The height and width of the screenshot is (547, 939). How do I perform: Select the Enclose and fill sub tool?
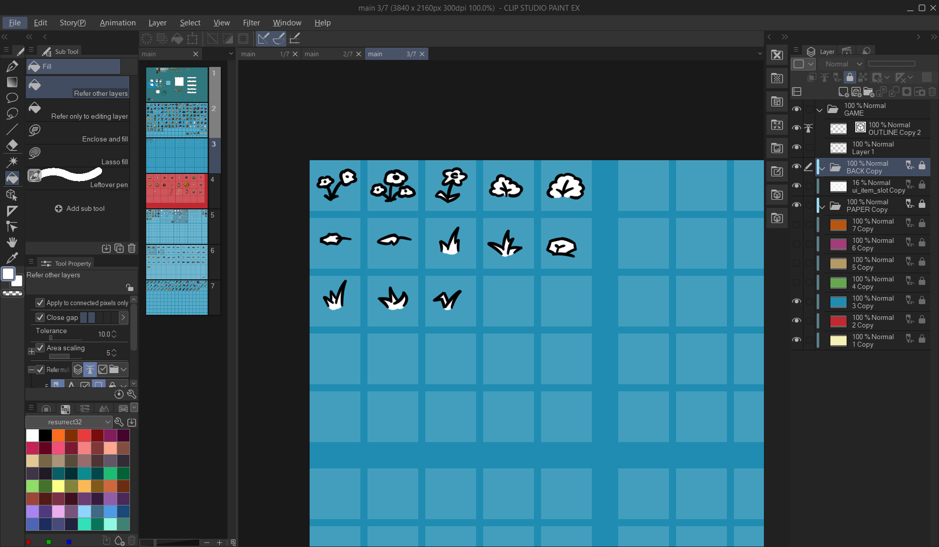point(78,133)
